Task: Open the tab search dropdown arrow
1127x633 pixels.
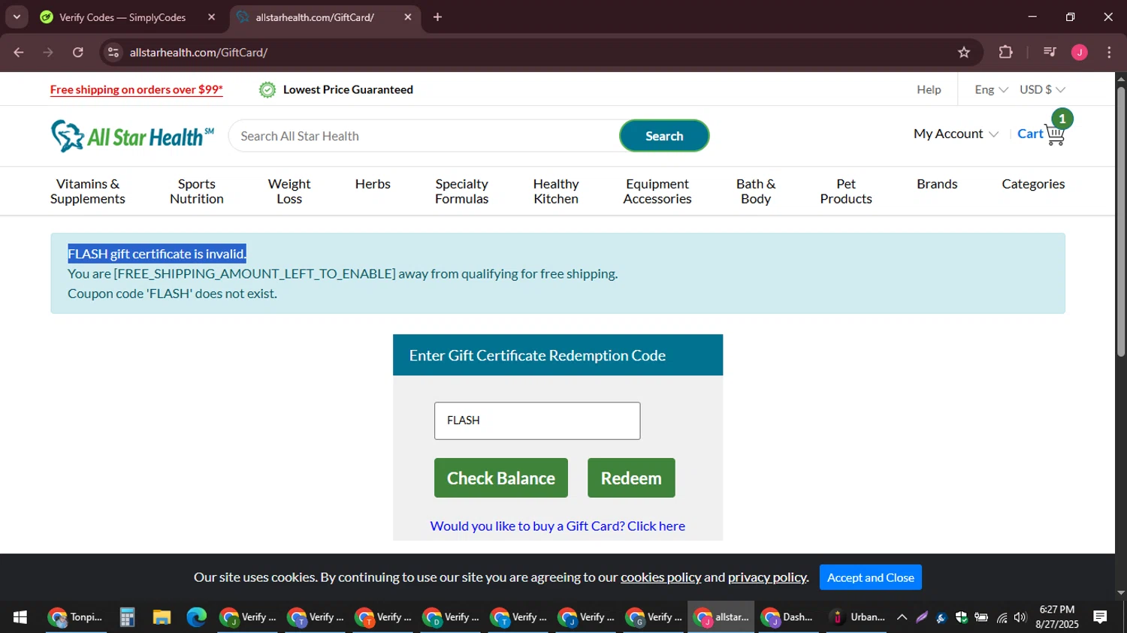Action: pyautogui.click(x=17, y=17)
